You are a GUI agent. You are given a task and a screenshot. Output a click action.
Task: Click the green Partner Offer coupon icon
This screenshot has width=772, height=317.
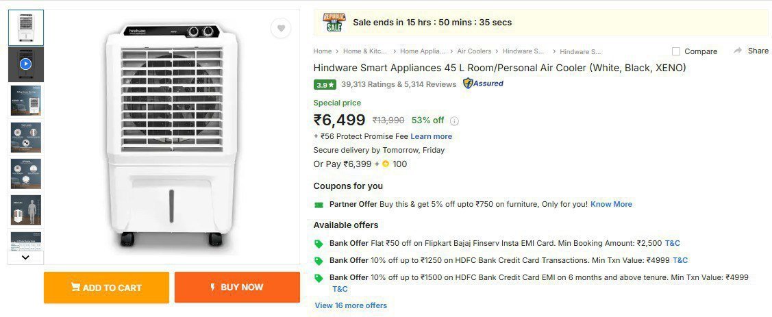319,204
